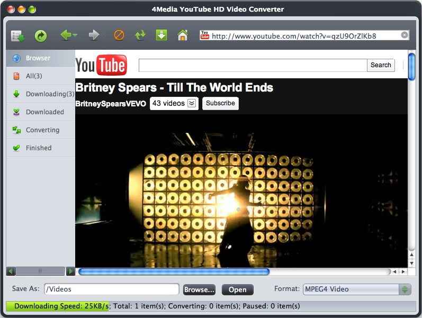The width and height of the screenshot is (422, 318).
Task: Click the browser horizontal scrollbar thumb
Action: point(174,272)
